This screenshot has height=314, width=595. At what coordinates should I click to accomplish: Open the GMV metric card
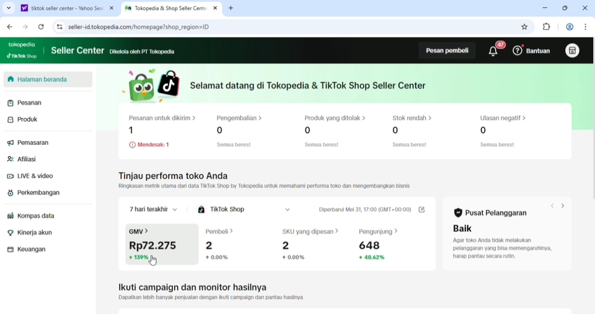162,244
